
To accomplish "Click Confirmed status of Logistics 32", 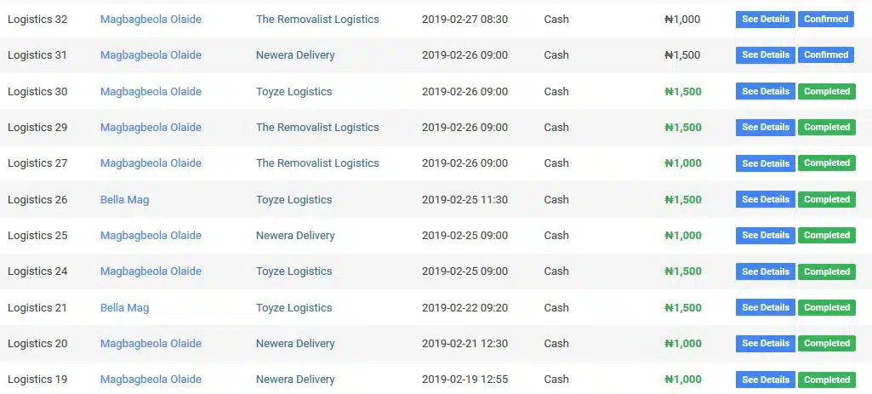I will pos(826,19).
